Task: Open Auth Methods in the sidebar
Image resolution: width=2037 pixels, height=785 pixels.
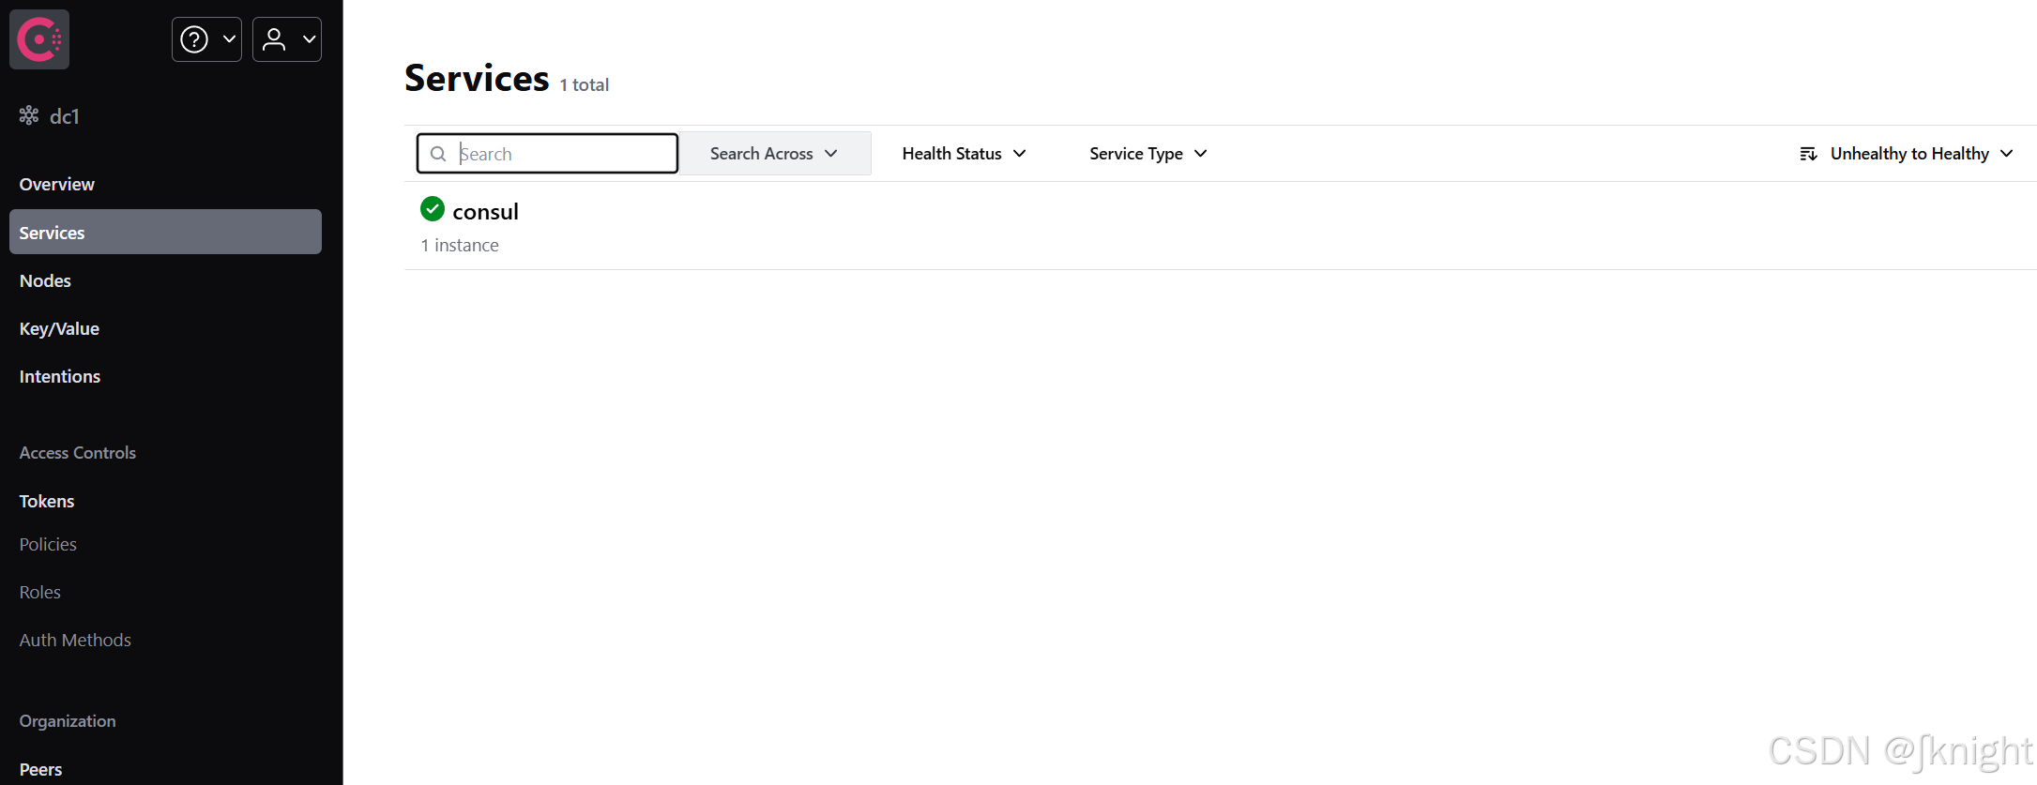Action: (x=75, y=640)
